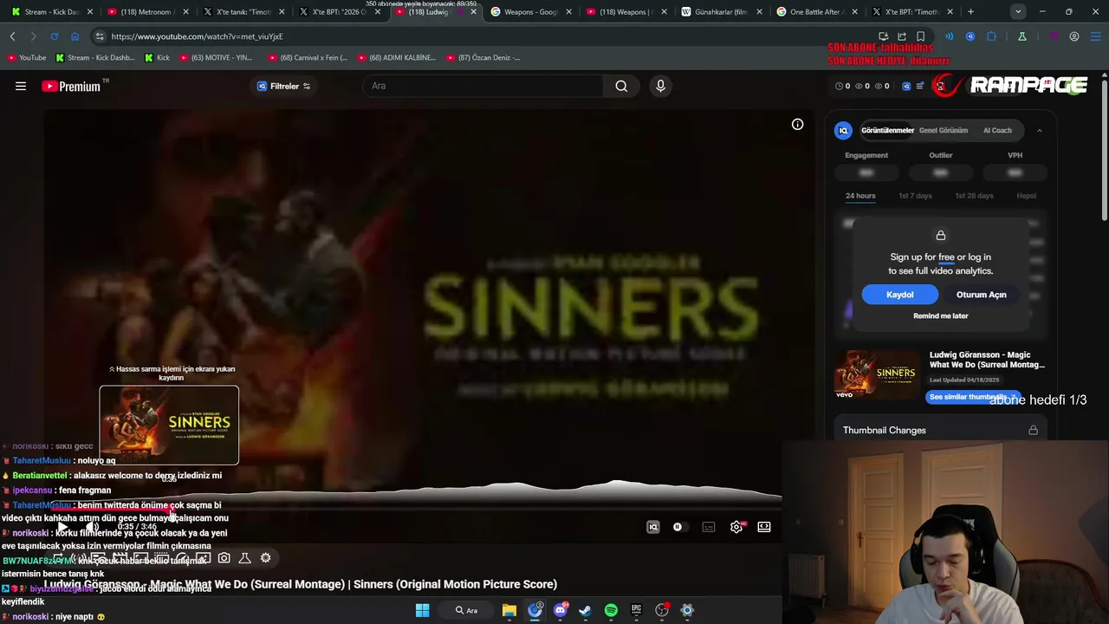Open YouTube bookmark in bookmarks bar
The height and width of the screenshot is (624, 1109).
tap(27, 57)
